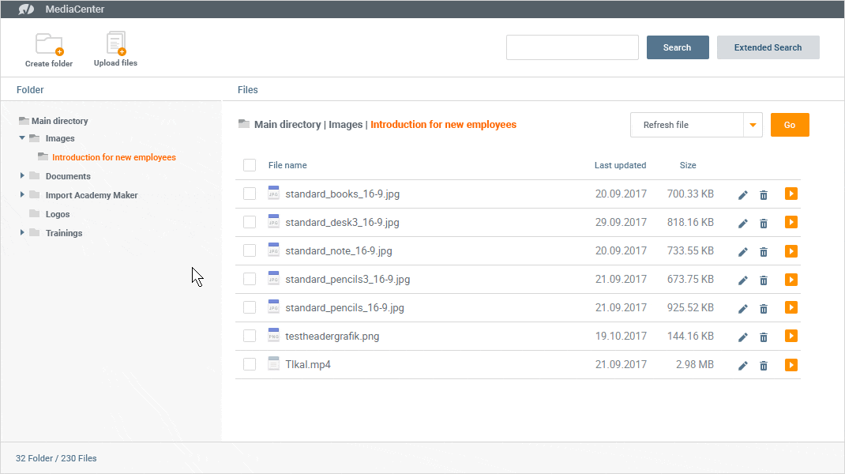The image size is (845, 474).
Task: Open the Refresh file dropdown arrow
Action: [753, 125]
